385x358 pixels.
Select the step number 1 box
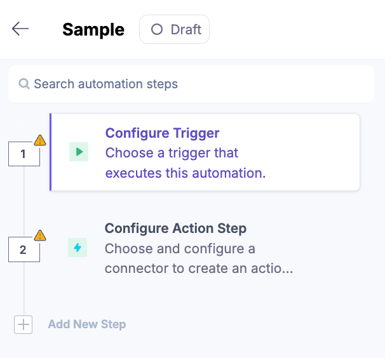[x=24, y=154]
